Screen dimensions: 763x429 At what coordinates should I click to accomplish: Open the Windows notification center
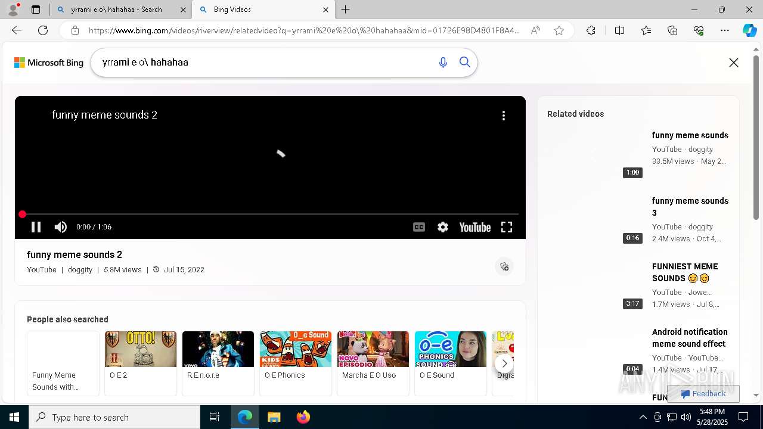[743, 417]
